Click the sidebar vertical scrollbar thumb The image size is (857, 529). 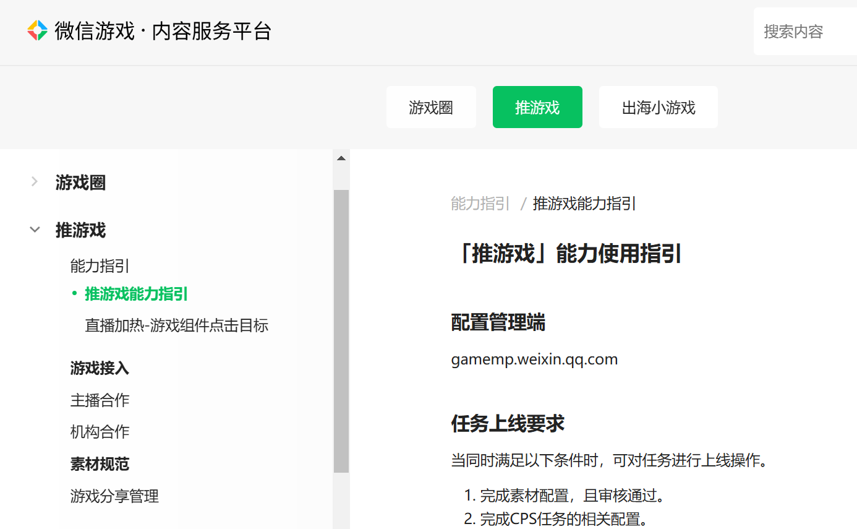[341, 331]
